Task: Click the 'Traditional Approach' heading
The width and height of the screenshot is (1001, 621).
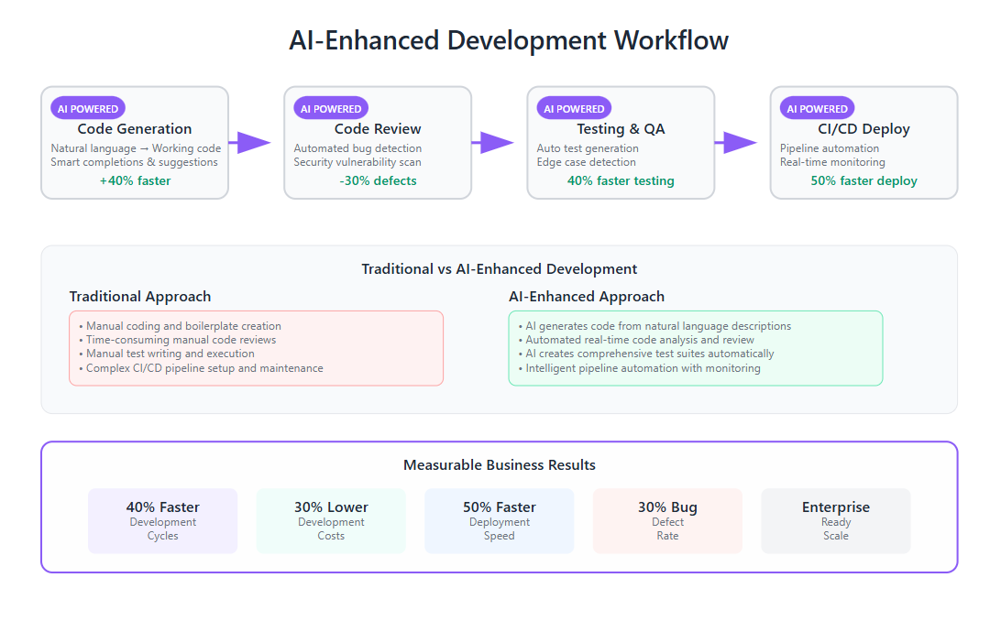Action: (x=140, y=297)
